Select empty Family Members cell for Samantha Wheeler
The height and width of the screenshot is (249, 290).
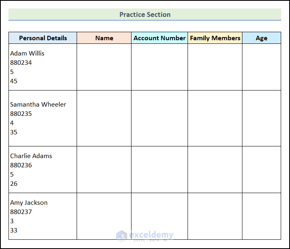click(215, 118)
